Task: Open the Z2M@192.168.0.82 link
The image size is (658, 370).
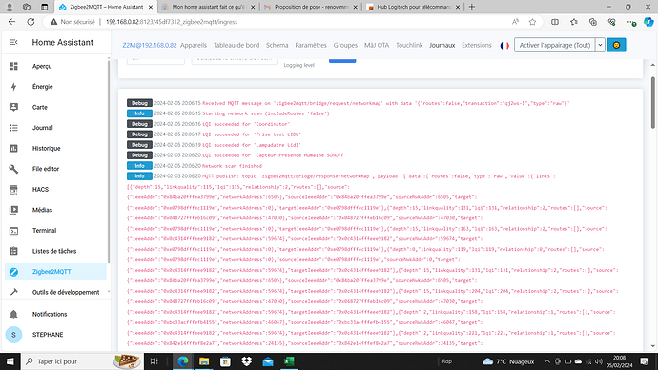Action: pos(150,45)
